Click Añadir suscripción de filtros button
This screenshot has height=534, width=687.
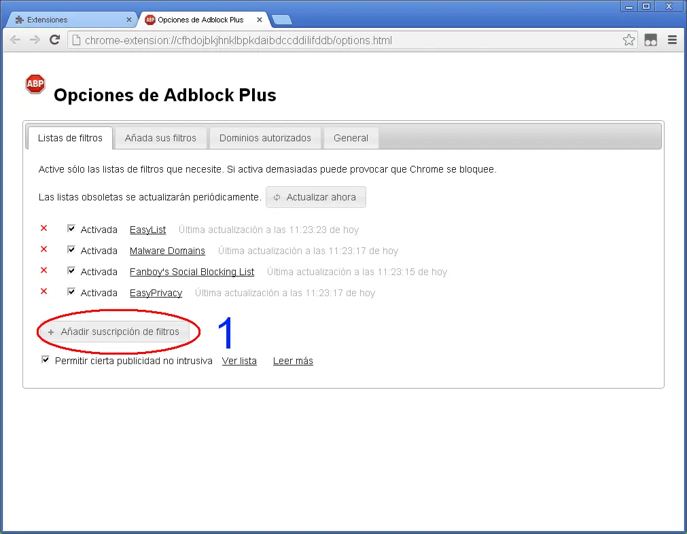click(115, 332)
